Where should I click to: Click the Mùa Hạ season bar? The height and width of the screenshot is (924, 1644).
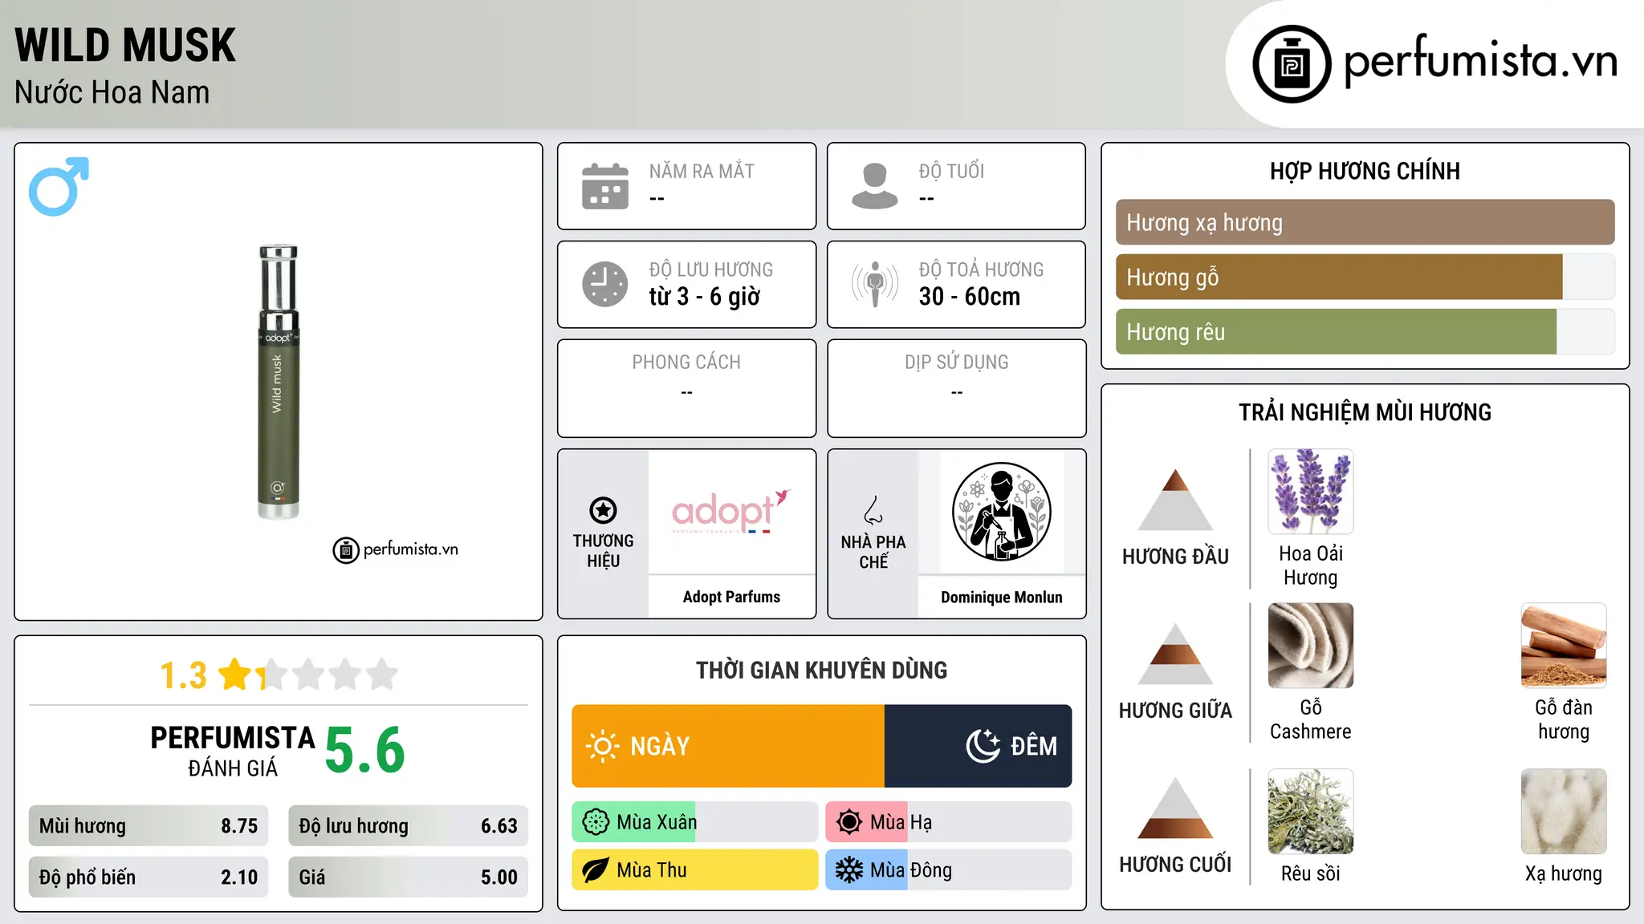[x=949, y=822]
